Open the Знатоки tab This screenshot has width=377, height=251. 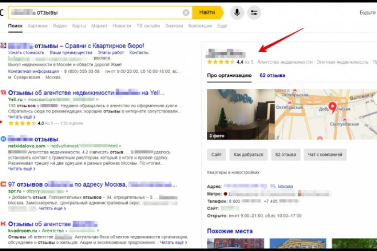coord(174,26)
